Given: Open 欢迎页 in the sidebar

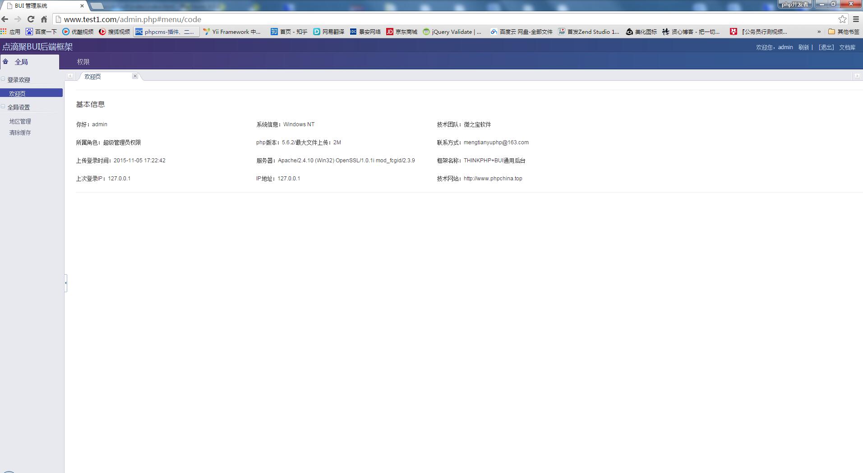Looking at the screenshot, I should click(x=31, y=93).
